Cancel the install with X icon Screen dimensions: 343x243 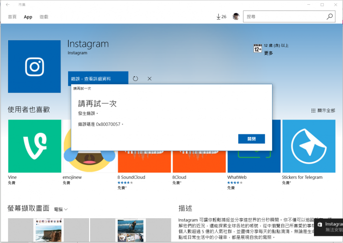pyautogui.click(x=150, y=79)
